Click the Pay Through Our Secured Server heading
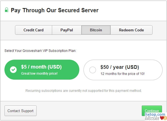167x121 pixels. pos(55,11)
